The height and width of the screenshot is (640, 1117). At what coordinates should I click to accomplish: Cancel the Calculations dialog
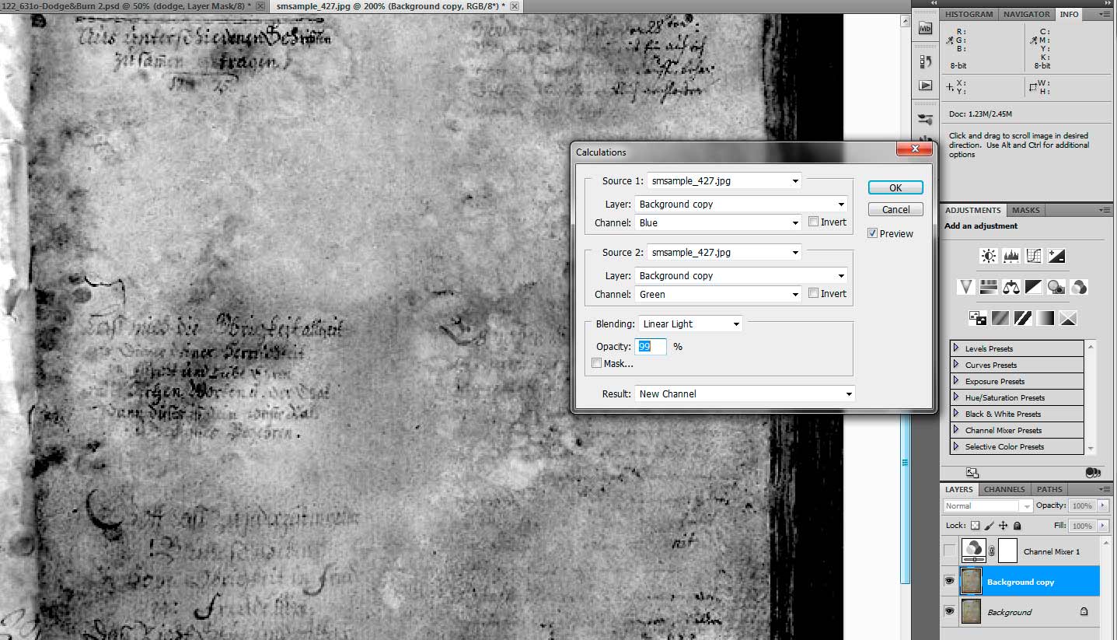[895, 209]
